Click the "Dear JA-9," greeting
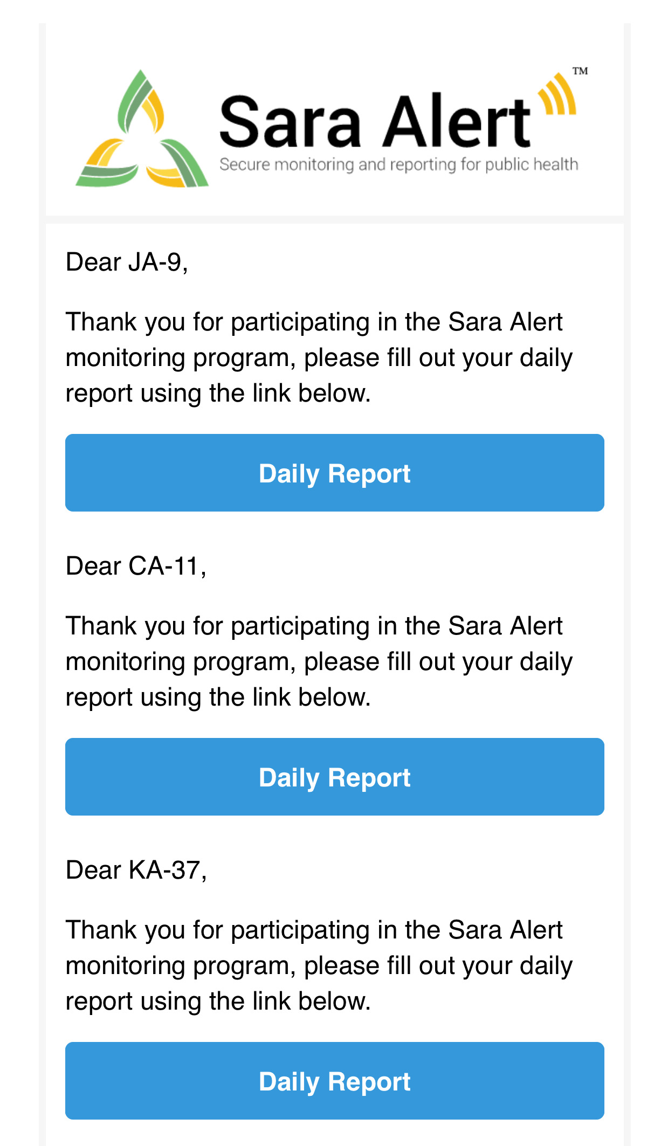This screenshot has width=654, height=1146. (x=127, y=263)
